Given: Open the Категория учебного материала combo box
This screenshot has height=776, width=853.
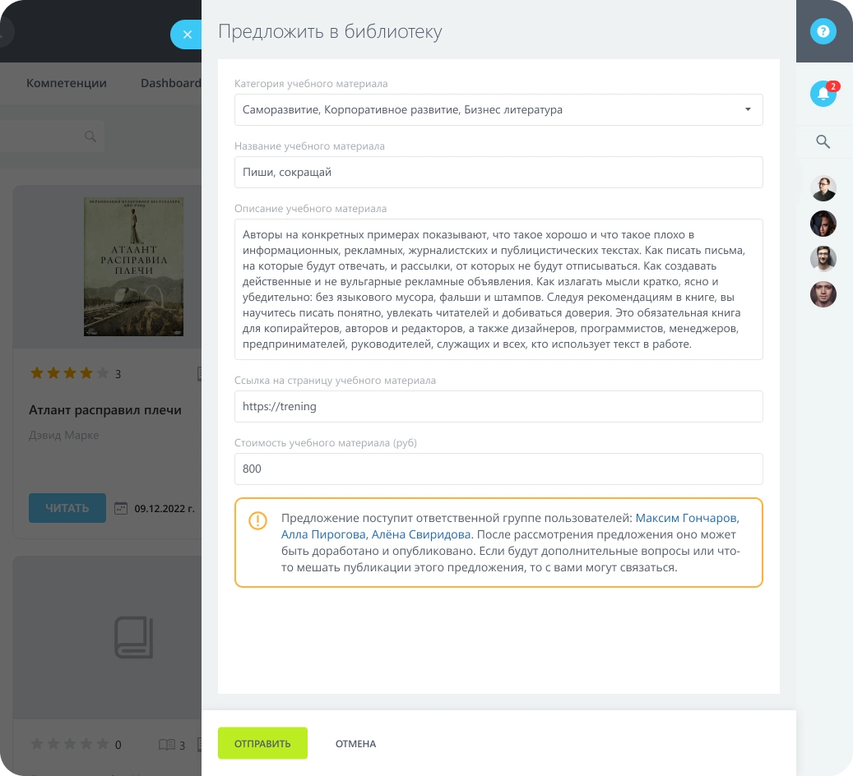Looking at the screenshot, I should point(498,110).
